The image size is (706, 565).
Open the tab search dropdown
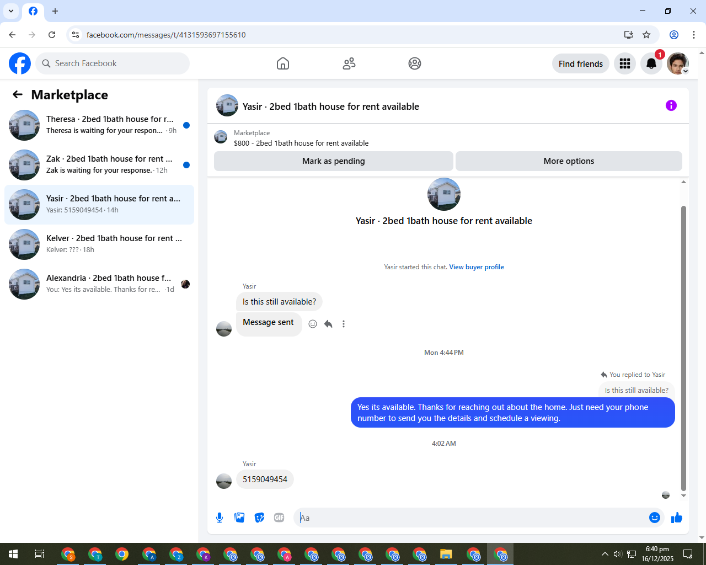pyautogui.click(x=11, y=11)
